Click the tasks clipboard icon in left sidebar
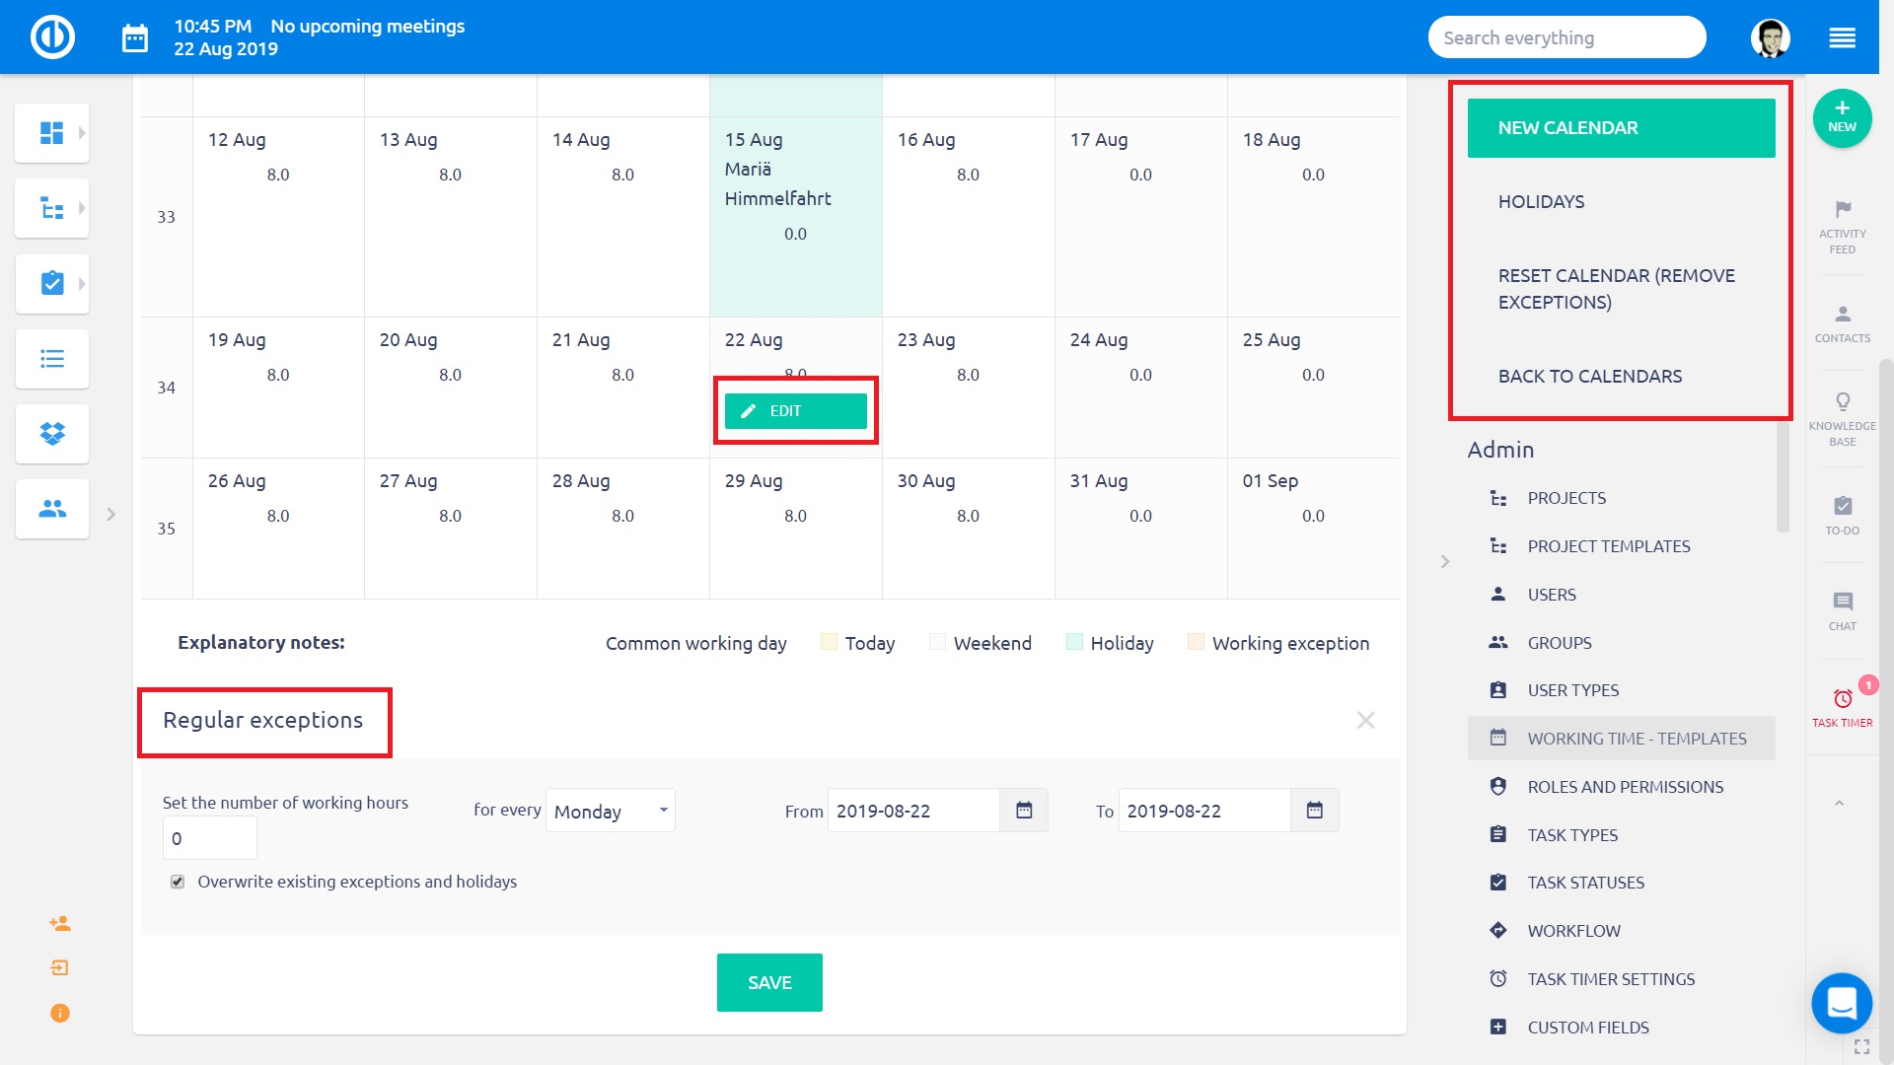The width and height of the screenshot is (1894, 1065). (51, 283)
